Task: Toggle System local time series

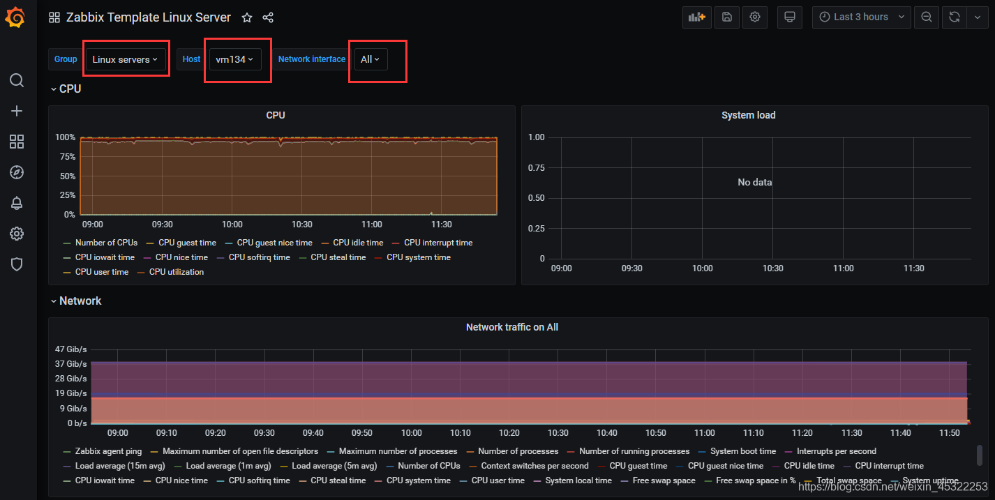Action: [578, 480]
